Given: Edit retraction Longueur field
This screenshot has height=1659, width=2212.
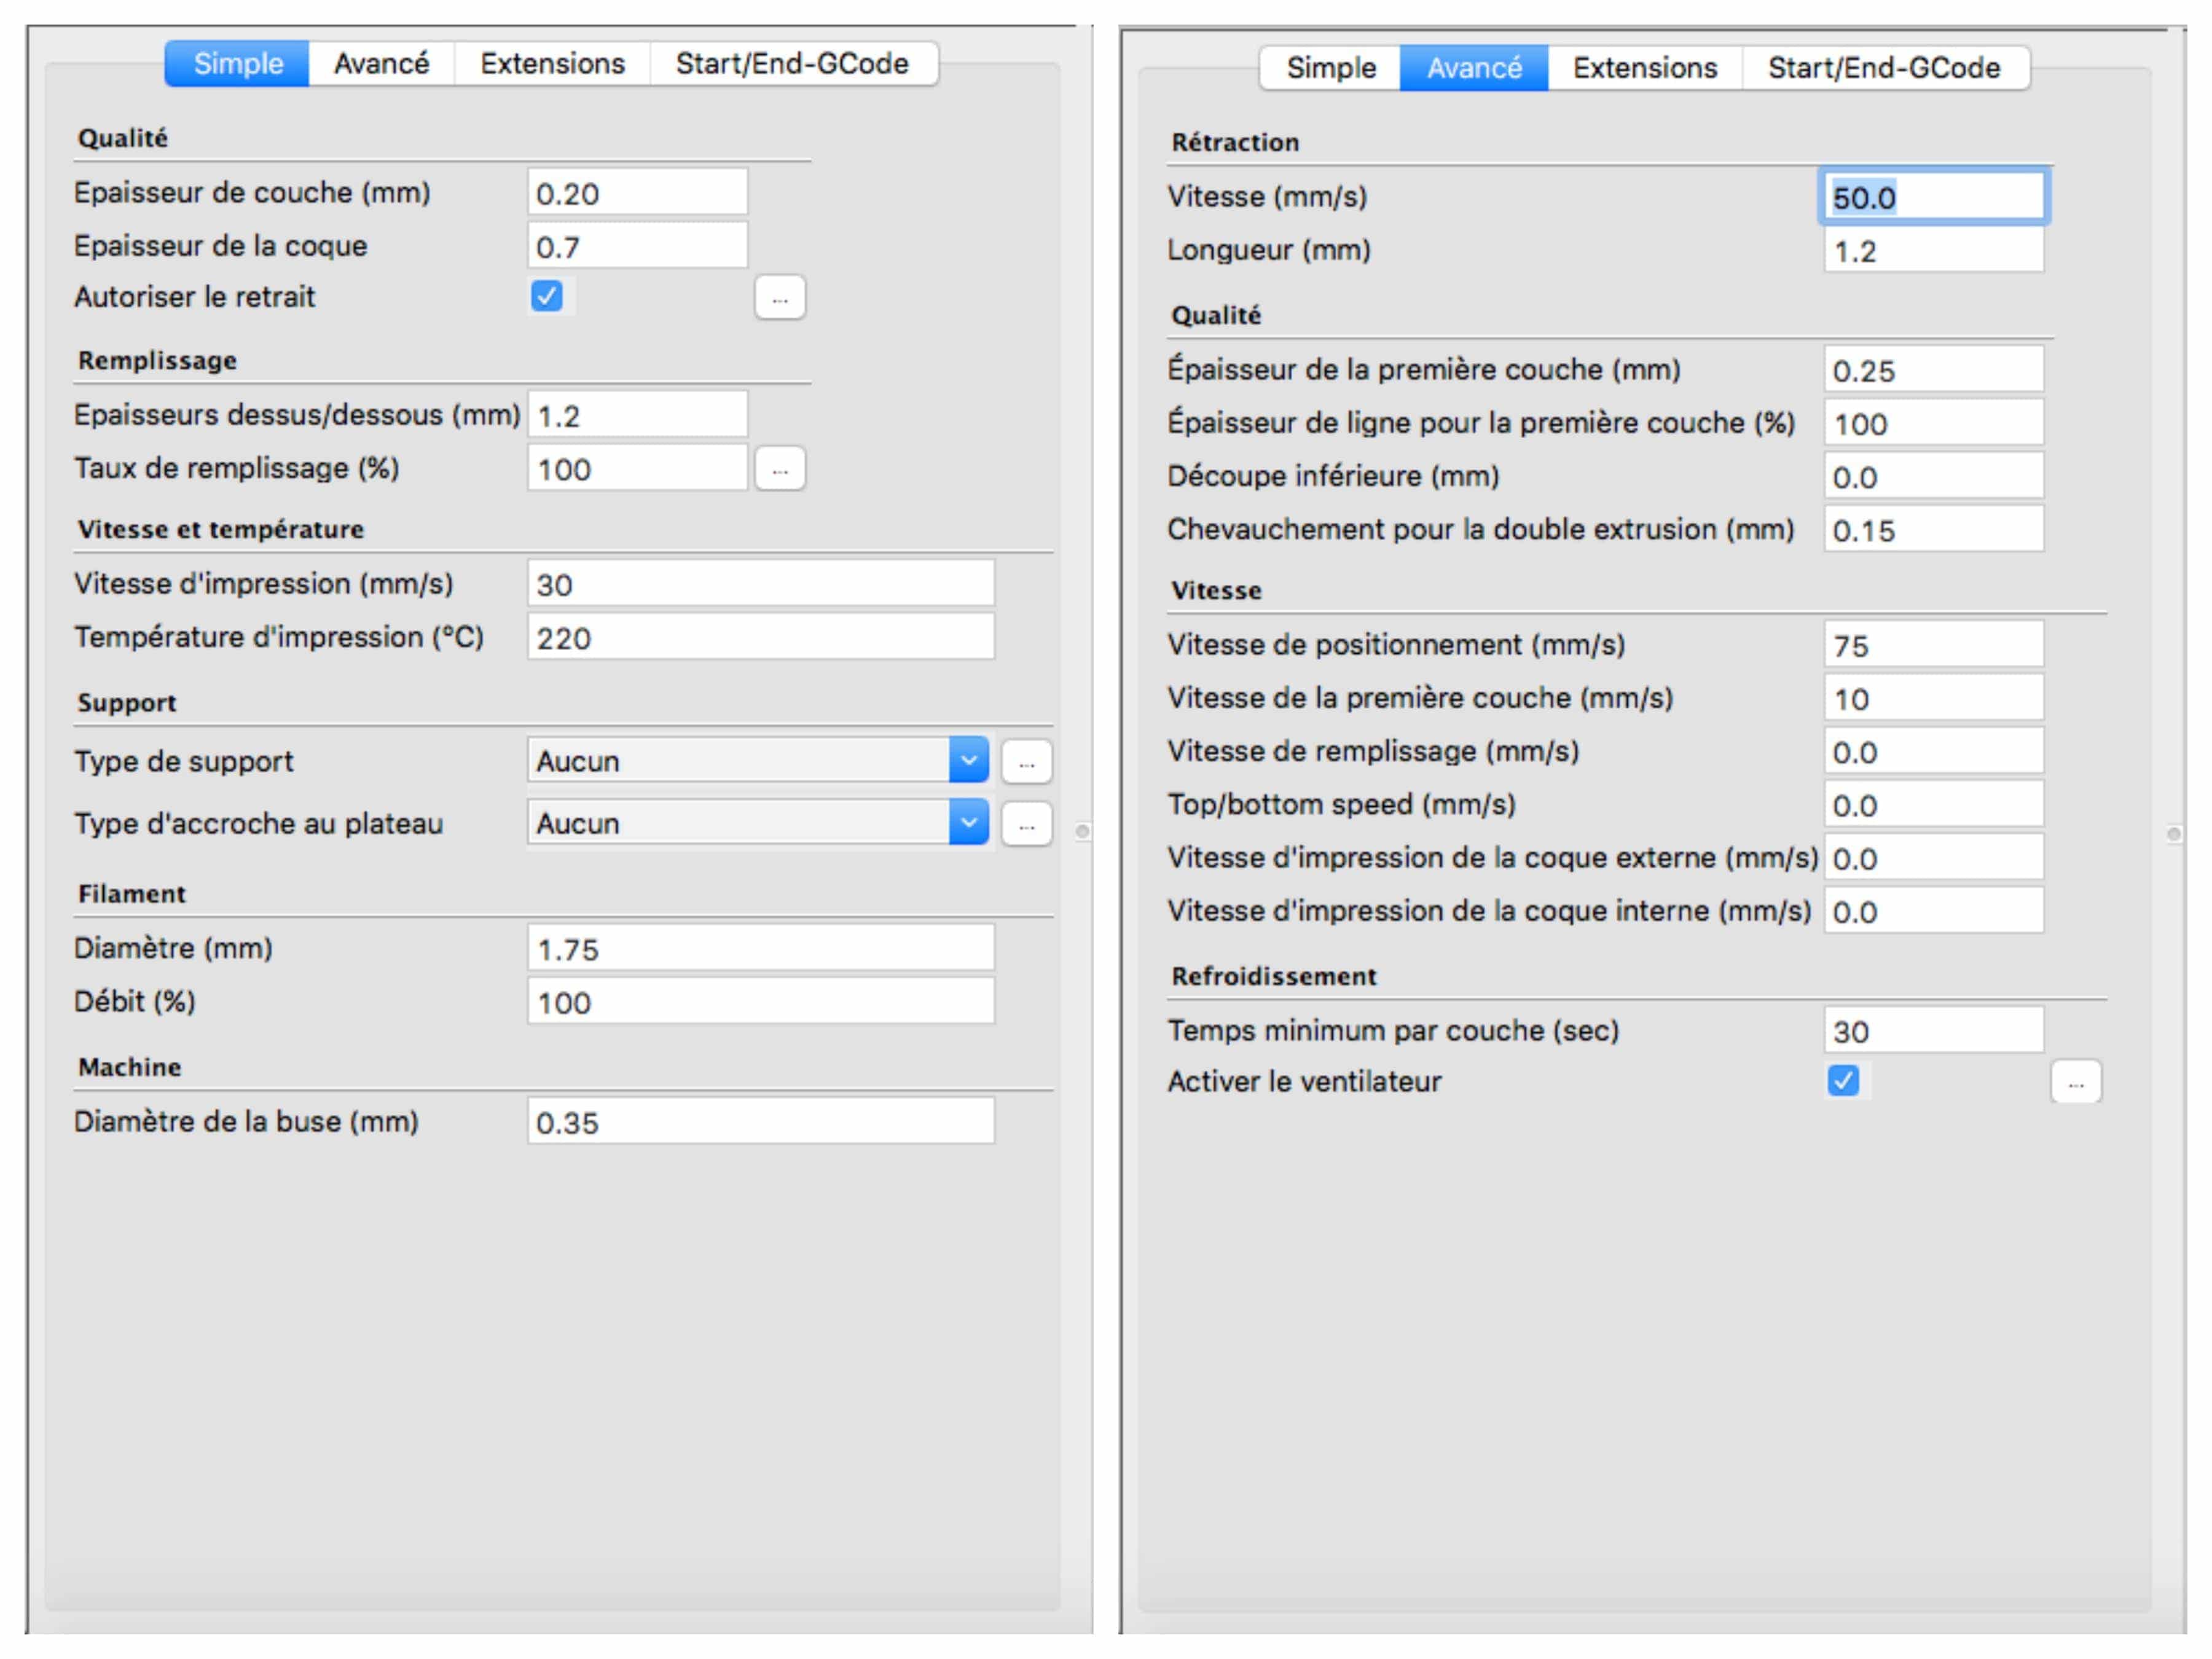Looking at the screenshot, I should click(1934, 250).
